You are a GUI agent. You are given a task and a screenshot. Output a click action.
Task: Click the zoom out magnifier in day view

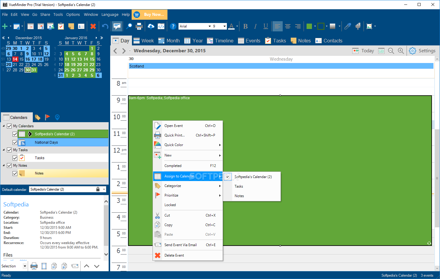(x=391, y=51)
